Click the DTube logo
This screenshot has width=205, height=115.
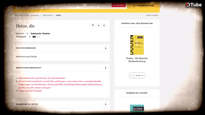coord(194,5)
